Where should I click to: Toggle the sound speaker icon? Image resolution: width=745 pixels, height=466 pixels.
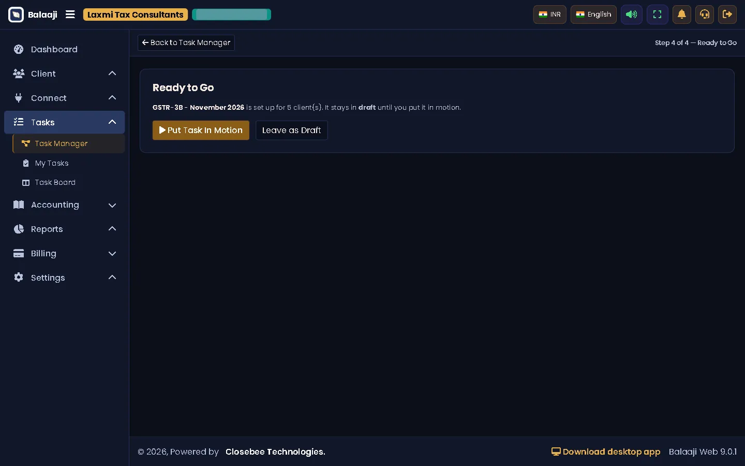click(x=632, y=14)
